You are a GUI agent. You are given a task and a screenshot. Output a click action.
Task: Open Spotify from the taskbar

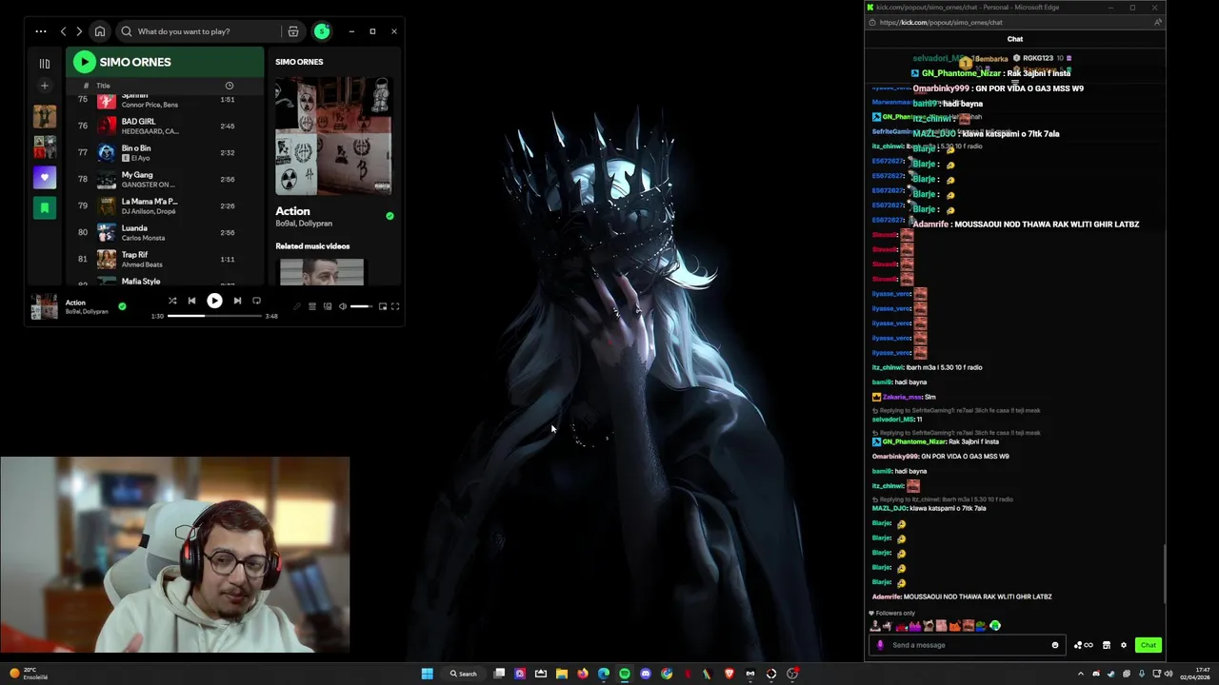point(624,674)
